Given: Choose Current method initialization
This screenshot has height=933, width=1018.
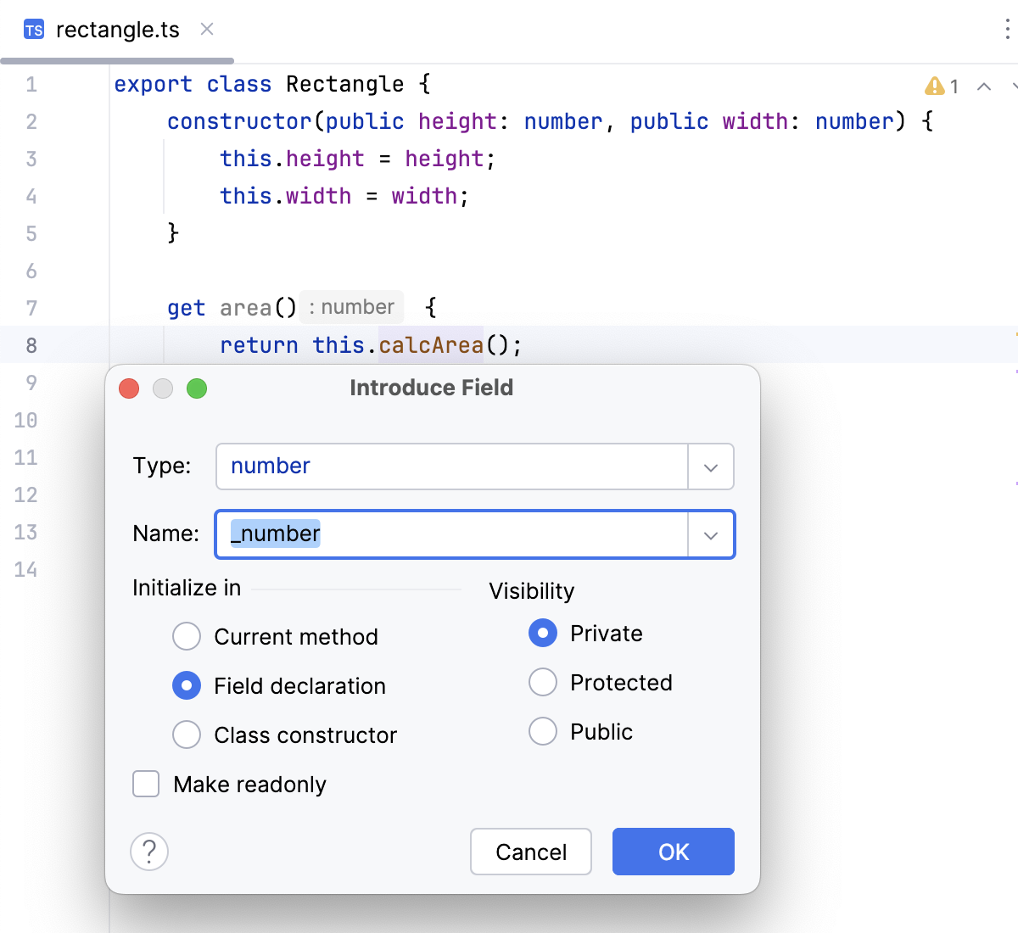Looking at the screenshot, I should tap(187, 636).
